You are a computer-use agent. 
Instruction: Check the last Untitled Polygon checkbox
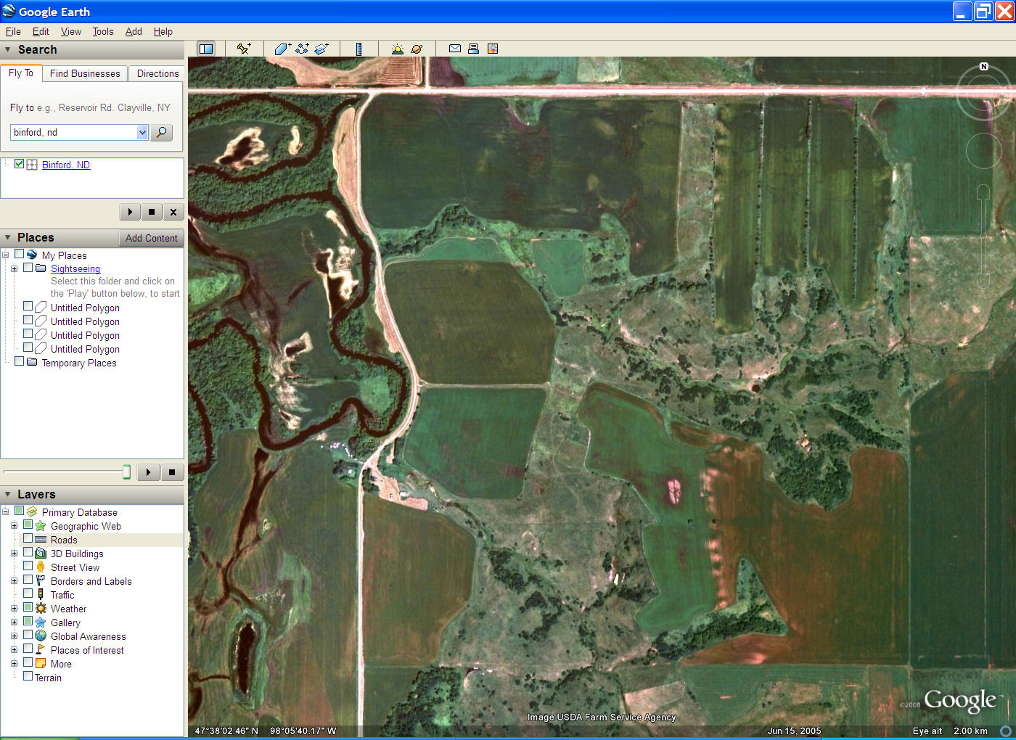(28, 348)
